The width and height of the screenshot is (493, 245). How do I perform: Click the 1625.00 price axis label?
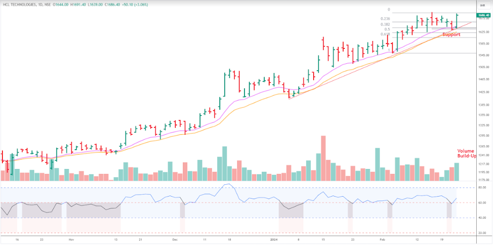pyautogui.click(x=483, y=31)
